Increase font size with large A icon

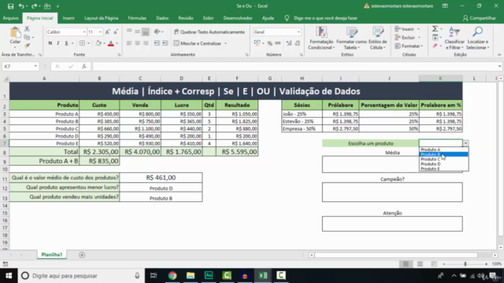(x=108, y=31)
